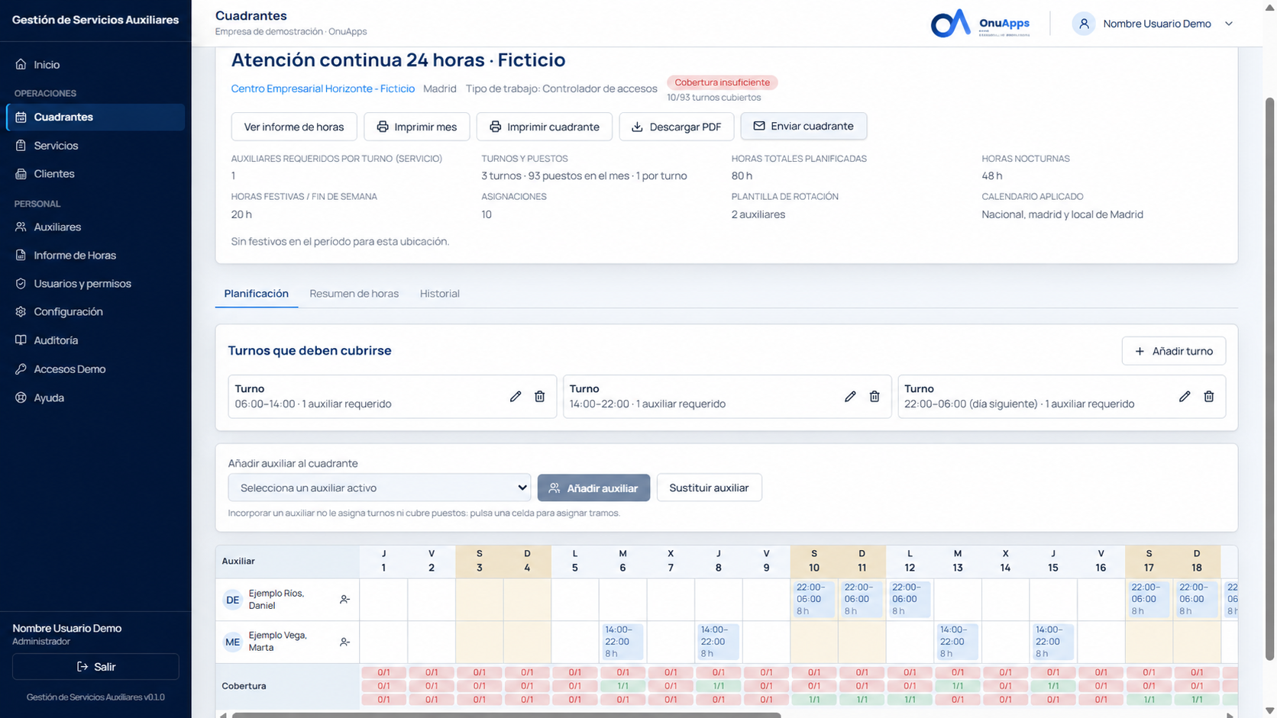
Task: Open Usuarios y permisos section
Action: (x=95, y=284)
